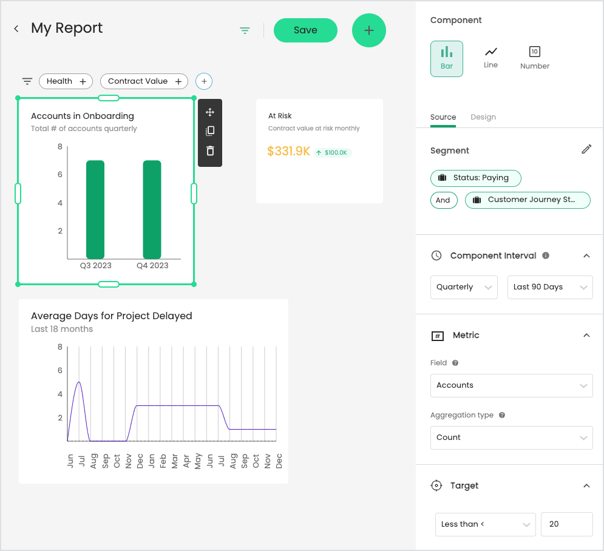The height and width of the screenshot is (551, 604).
Task: Click the Q3 2023 bar in the chart
Action: (95, 210)
